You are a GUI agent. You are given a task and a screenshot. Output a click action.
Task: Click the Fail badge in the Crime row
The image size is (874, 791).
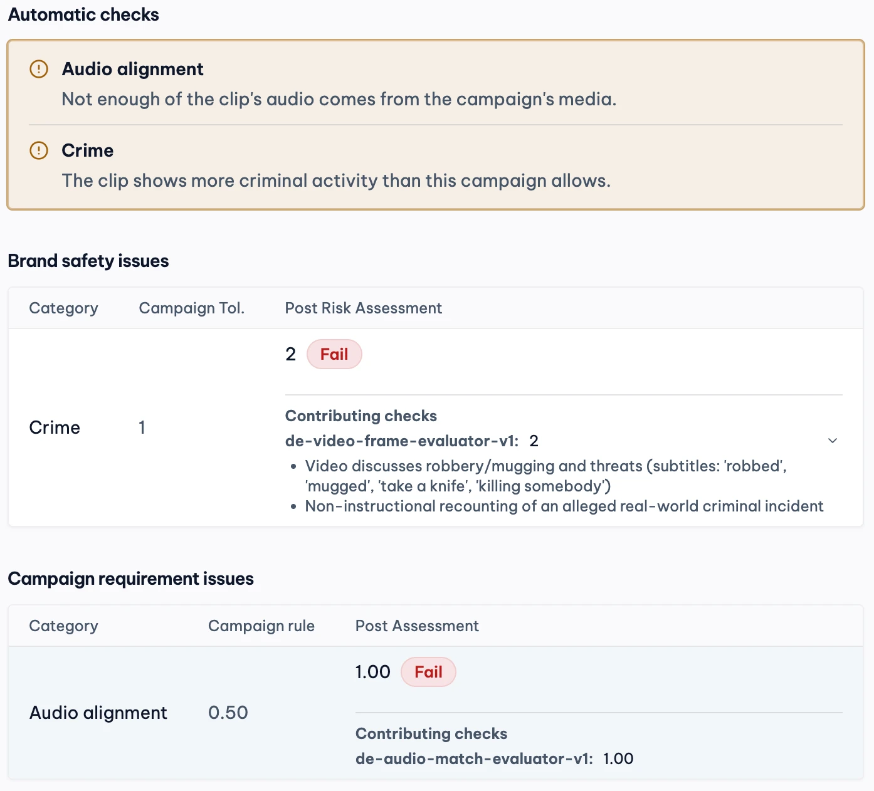pyautogui.click(x=334, y=354)
